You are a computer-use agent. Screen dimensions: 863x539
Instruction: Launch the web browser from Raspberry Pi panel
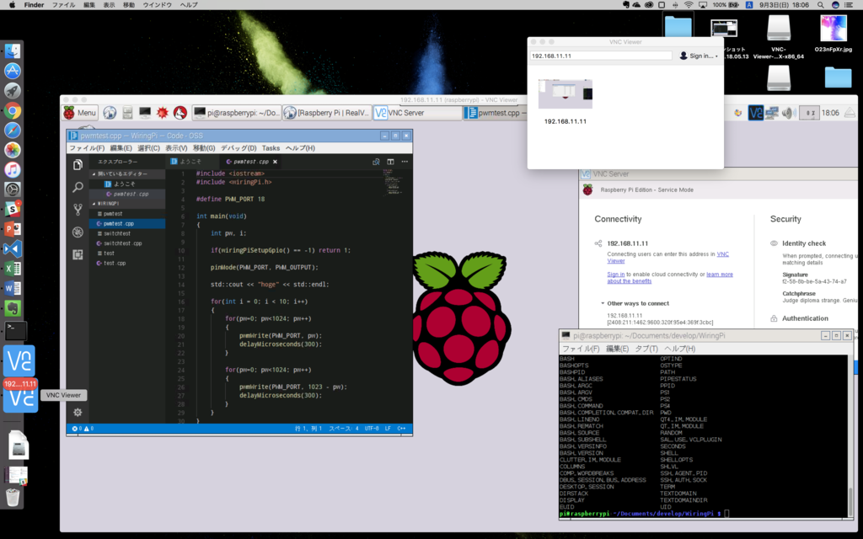coord(110,113)
